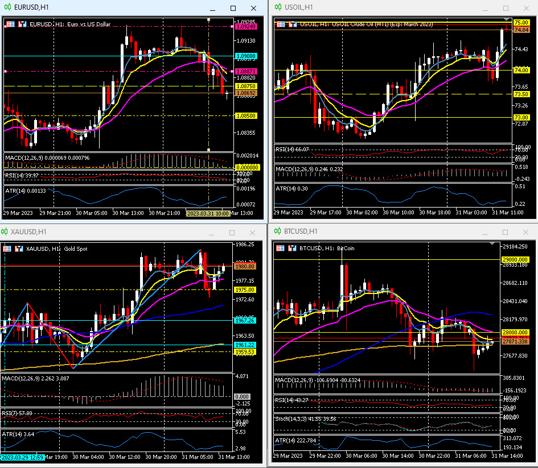Select the 1.09000 cyan price label
This screenshot has width=538, height=468.
[246, 56]
